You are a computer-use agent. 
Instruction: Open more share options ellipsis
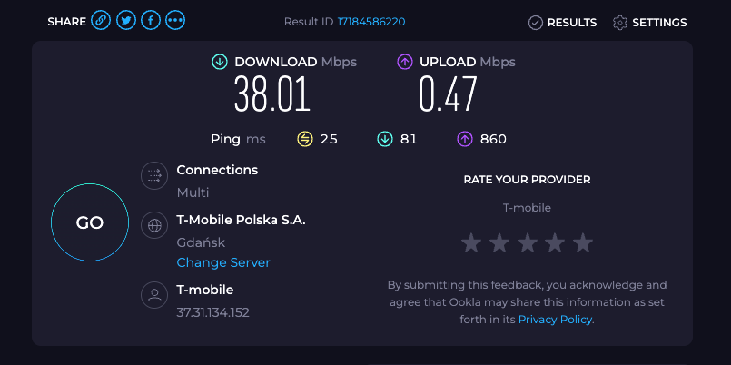click(x=175, y=21)
